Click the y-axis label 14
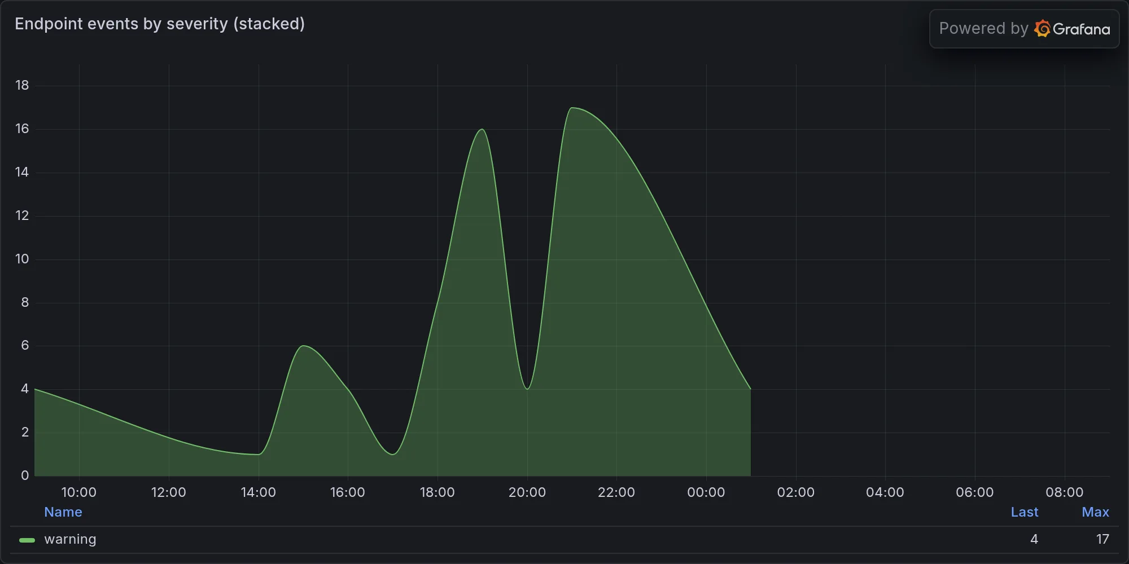Viewport: 1129px width, 564px height. click(x=22, y=172)
